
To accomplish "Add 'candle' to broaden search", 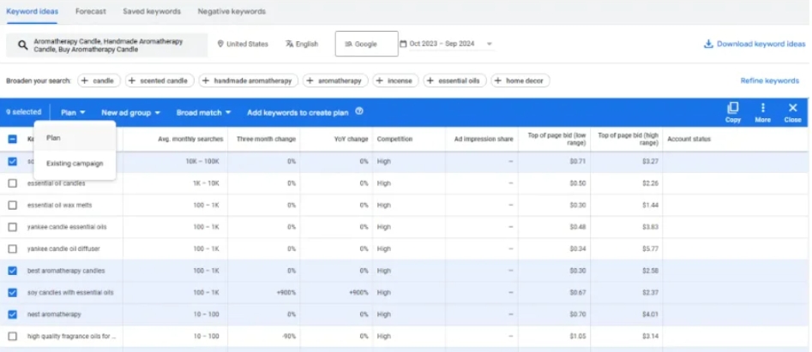I will 99,81.
